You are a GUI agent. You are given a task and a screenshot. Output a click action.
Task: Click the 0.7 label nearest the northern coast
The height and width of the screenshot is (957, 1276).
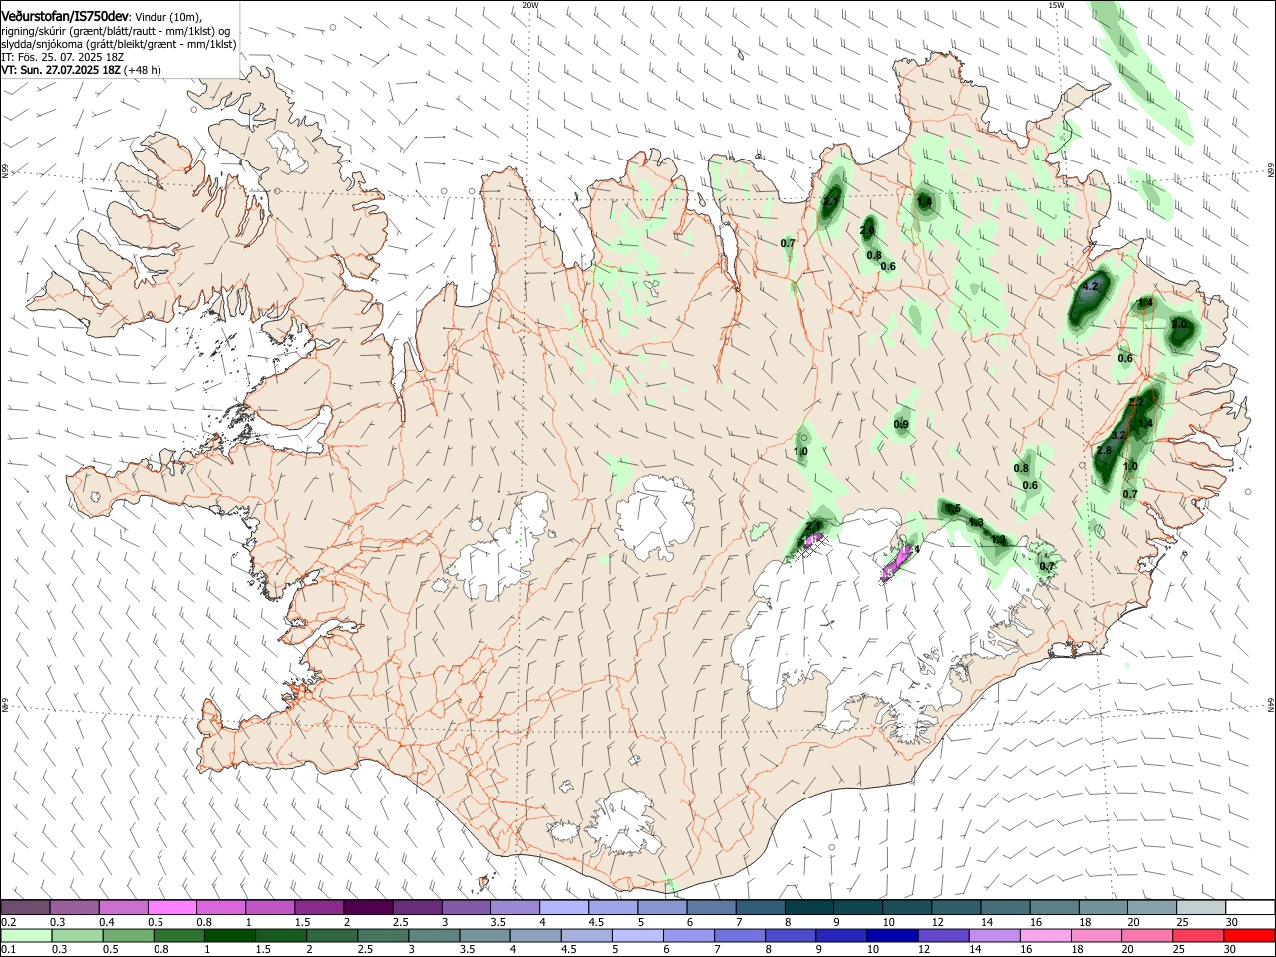click(788, 243)
